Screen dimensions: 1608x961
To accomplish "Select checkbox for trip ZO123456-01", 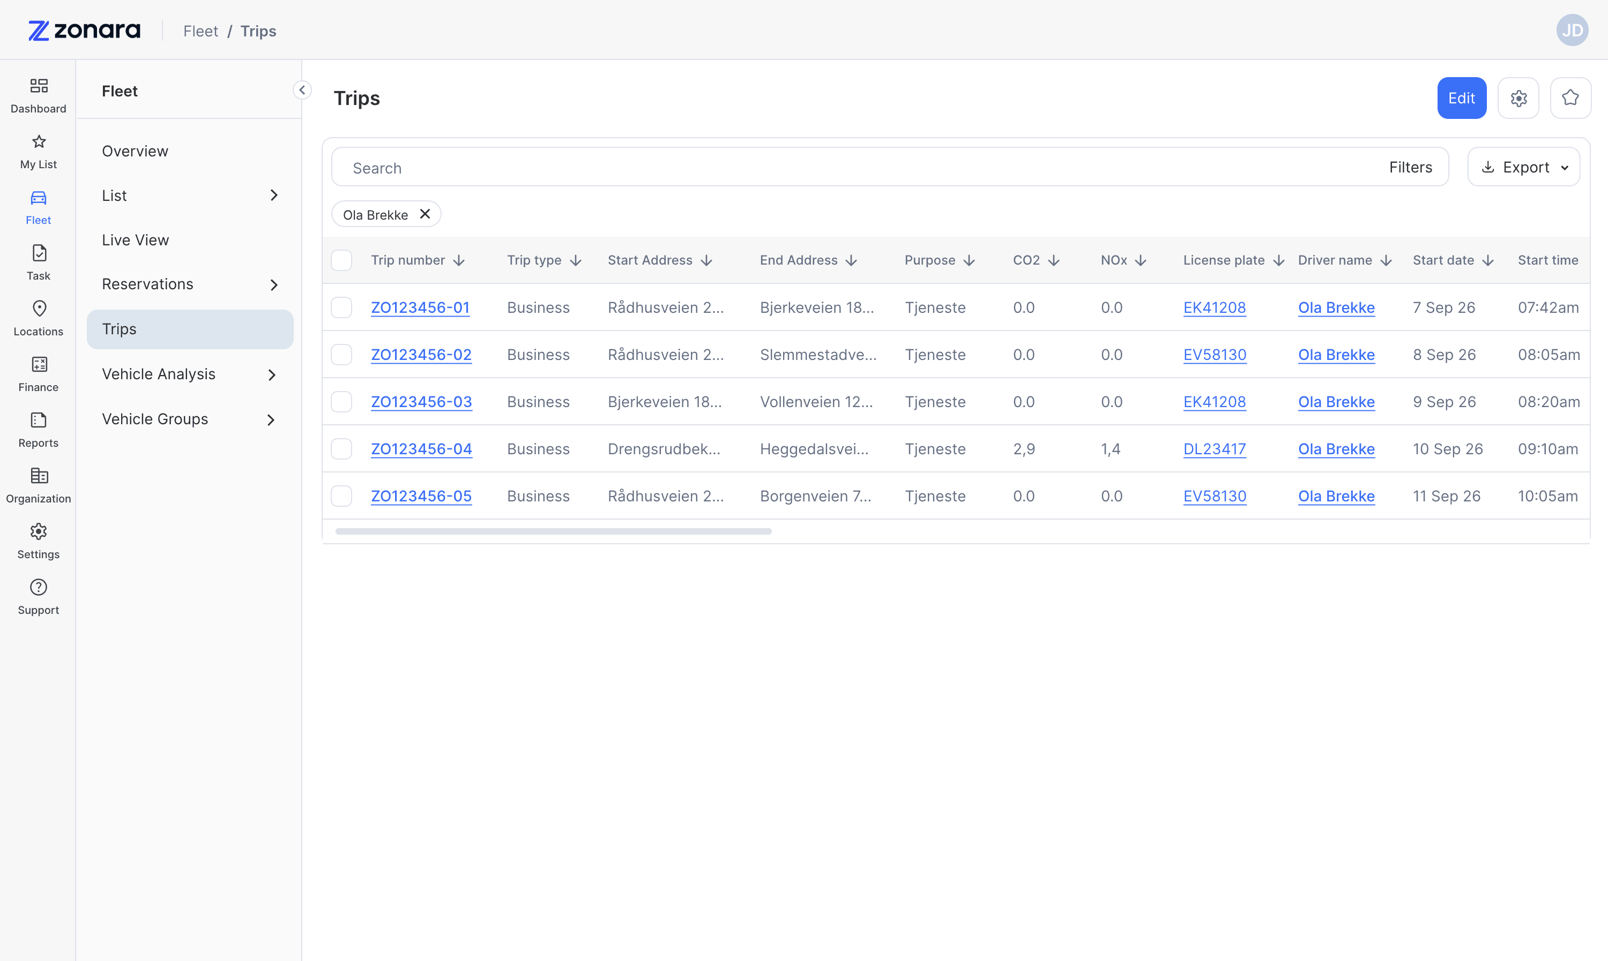I will [341, 307].
